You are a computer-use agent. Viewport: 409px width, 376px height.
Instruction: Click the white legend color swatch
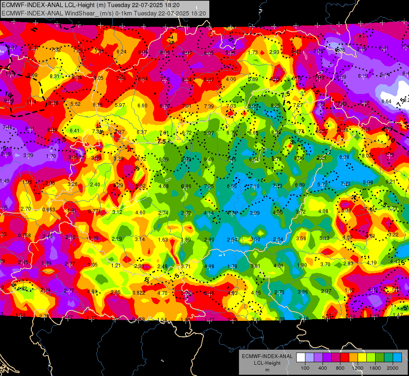301,357
